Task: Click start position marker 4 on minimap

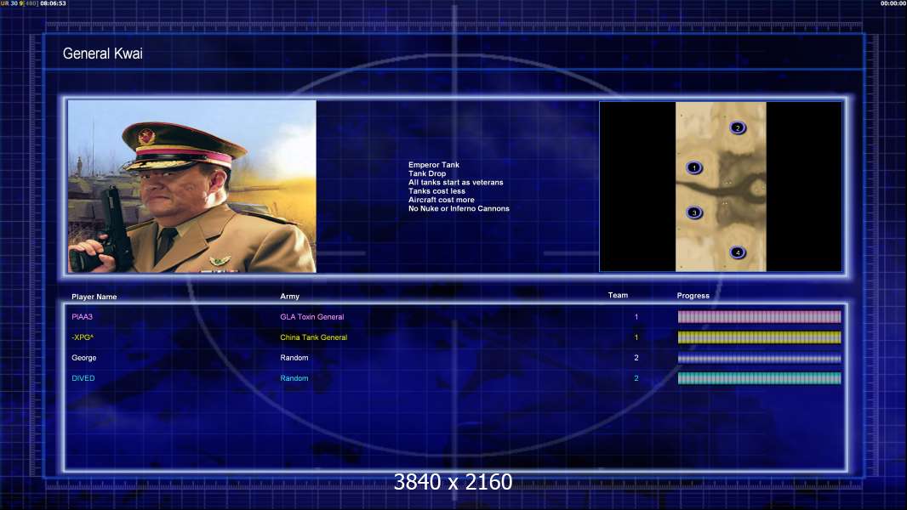Action: pos(738,252)
